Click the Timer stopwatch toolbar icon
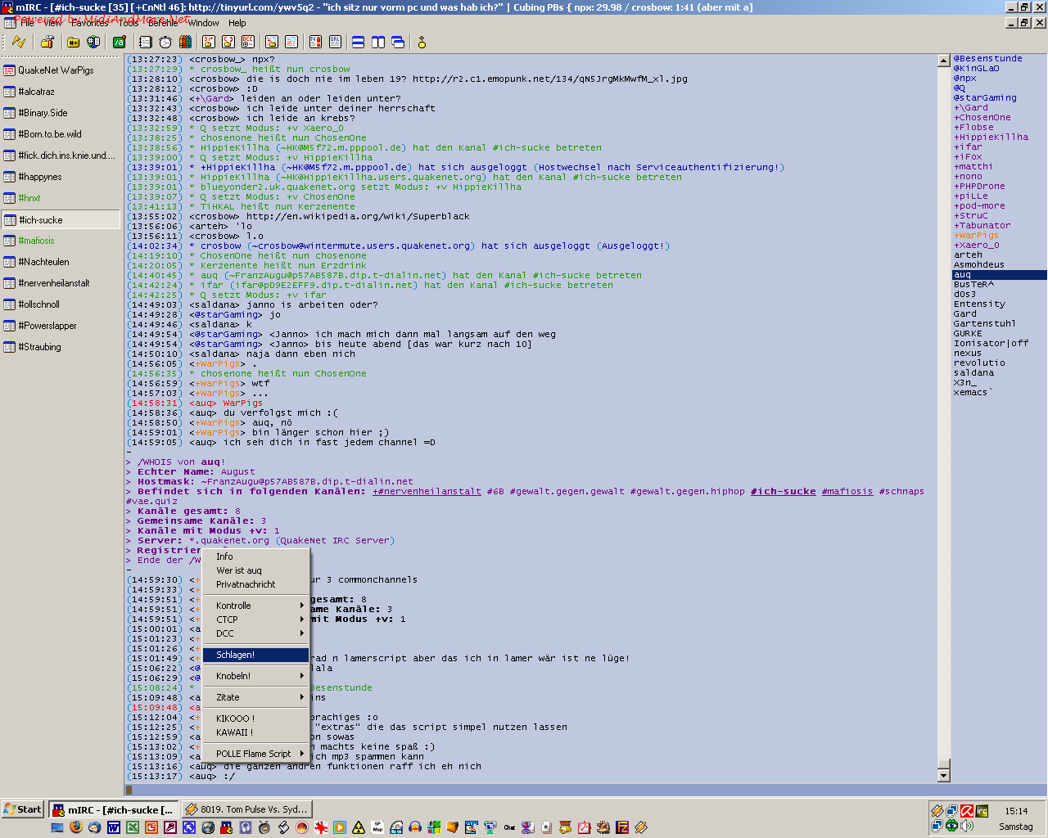 tap(165, 43)
